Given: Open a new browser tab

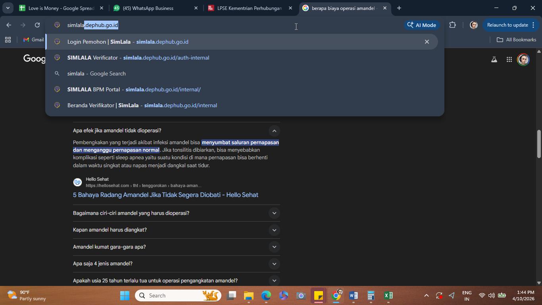Looking at the screenshot, I should [x=399, y=8].
